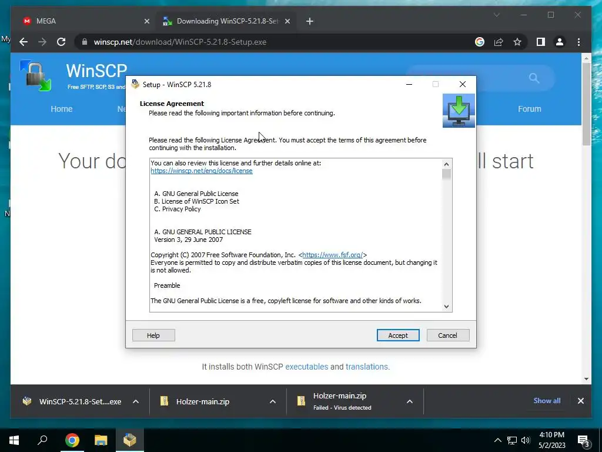
Task: Open the first Holzer-main.zip download
Action: (x=203, y=401)
